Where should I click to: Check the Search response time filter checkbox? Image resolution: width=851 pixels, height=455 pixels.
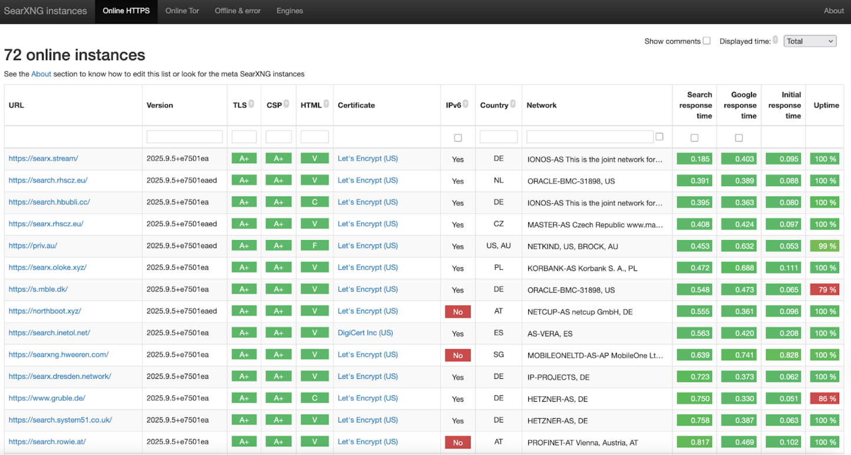(x=694, y=138)
